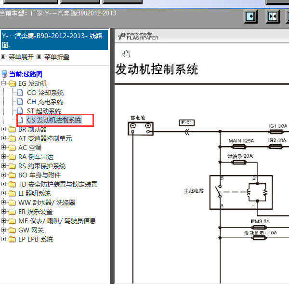The width and height of the screenshot is (289, 284).
Task: Click the 发动机控制系统 diagram heading
Action: pyautogui.click(x=157, y=69)
